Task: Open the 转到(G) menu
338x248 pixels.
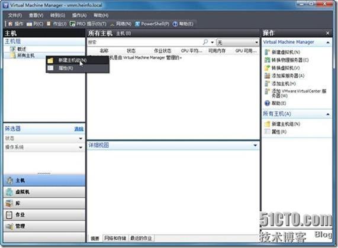Action: (x=57, y=15)
